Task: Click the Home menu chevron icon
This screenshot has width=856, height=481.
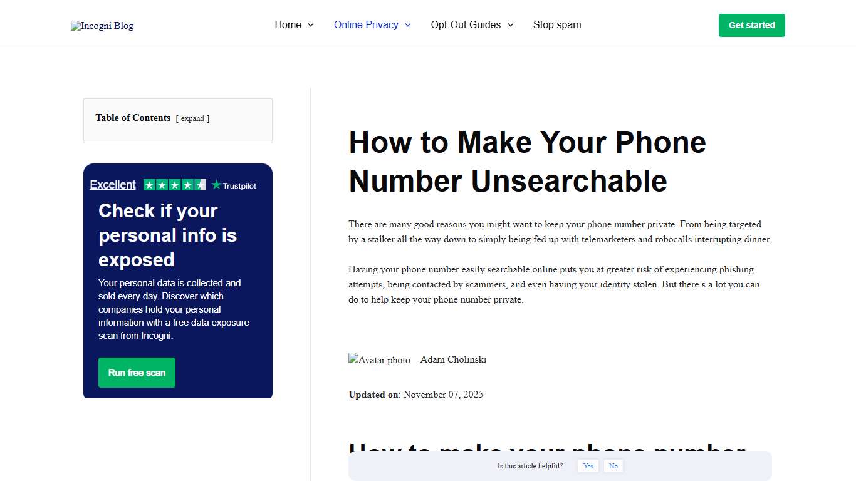Action: 312,25
